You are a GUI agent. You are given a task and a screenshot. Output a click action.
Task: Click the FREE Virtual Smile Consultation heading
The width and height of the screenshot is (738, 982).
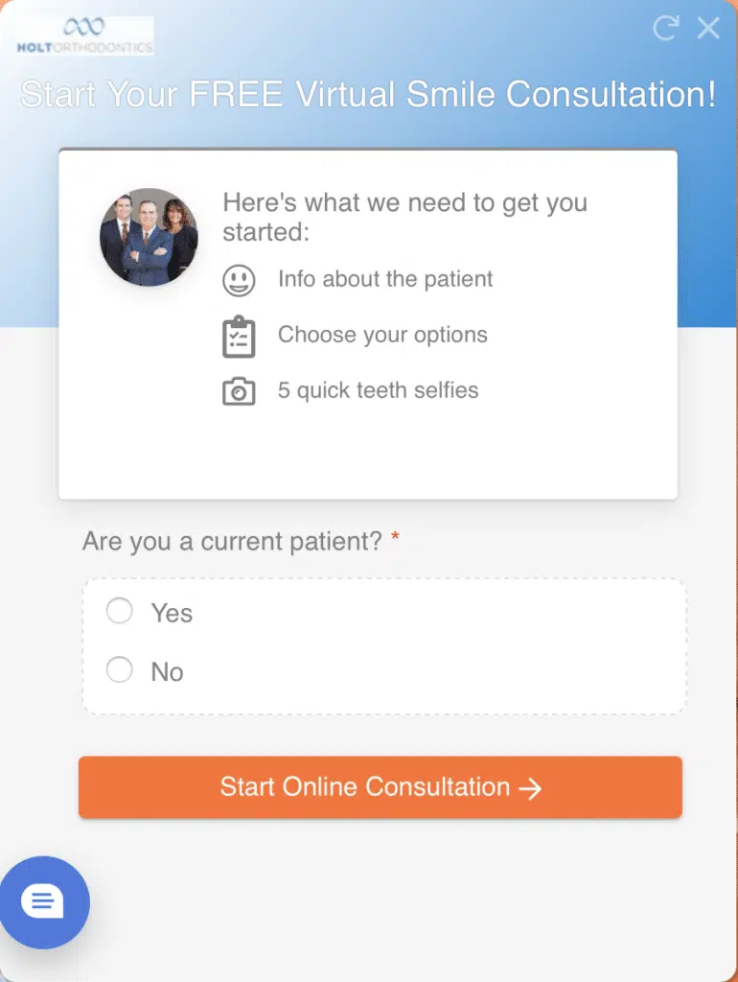point(368,95)
